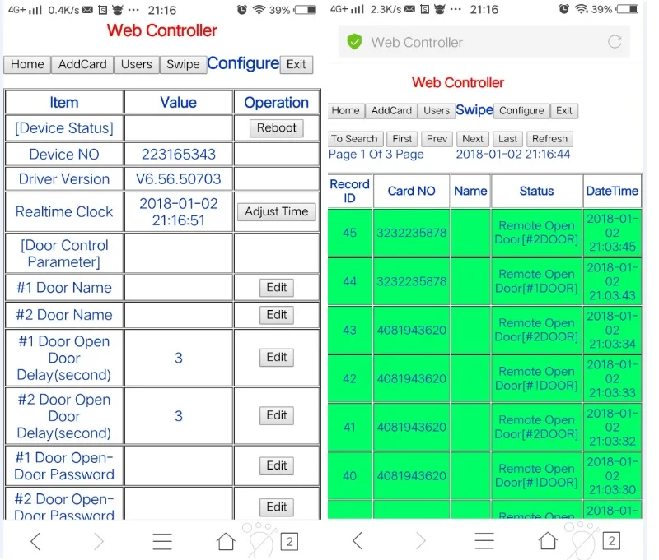Click [Door Control Parameter] section label
The height and width of the screenshot is (560, 659).
pos(64,254)
